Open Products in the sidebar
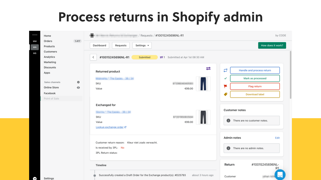This screenshot has height=180, width=321. (x=49, y=46)
